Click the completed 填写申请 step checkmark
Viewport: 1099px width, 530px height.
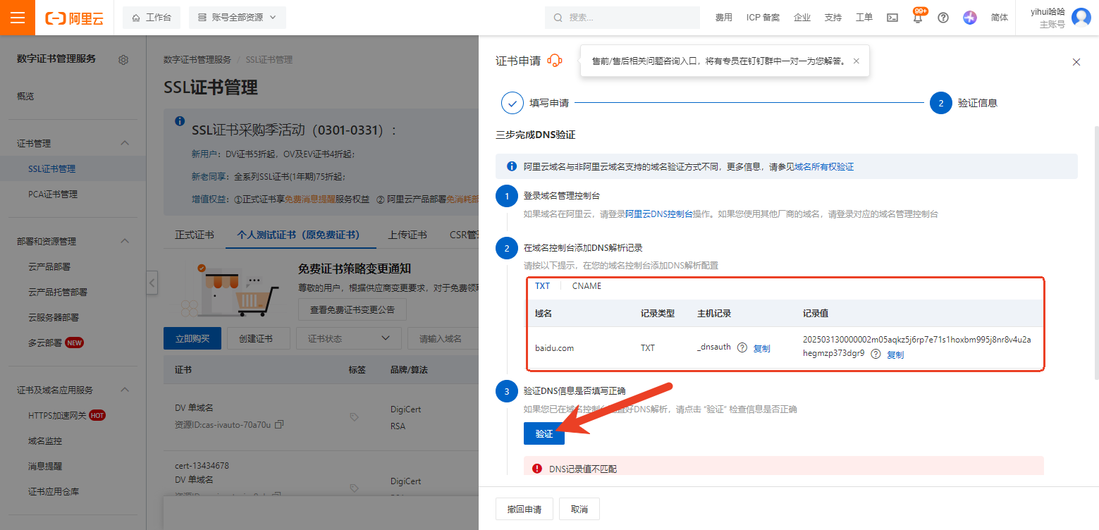click(512, 103)
